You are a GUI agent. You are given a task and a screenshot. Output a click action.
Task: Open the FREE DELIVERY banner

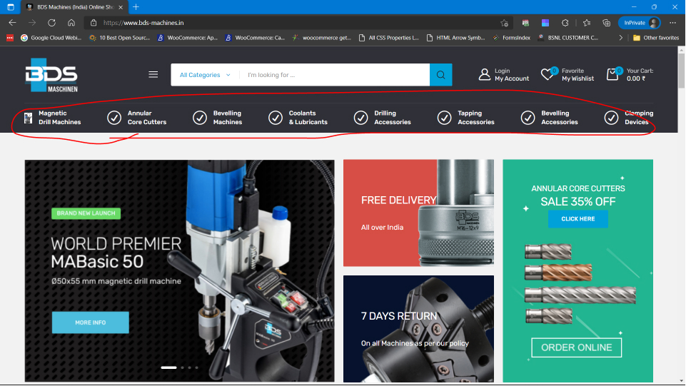click(419, 213)
